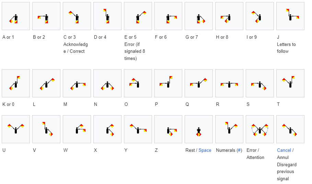Screen dimensions: 312x184
Task: Follow the blue Cancel link
Action: point(284,150)
